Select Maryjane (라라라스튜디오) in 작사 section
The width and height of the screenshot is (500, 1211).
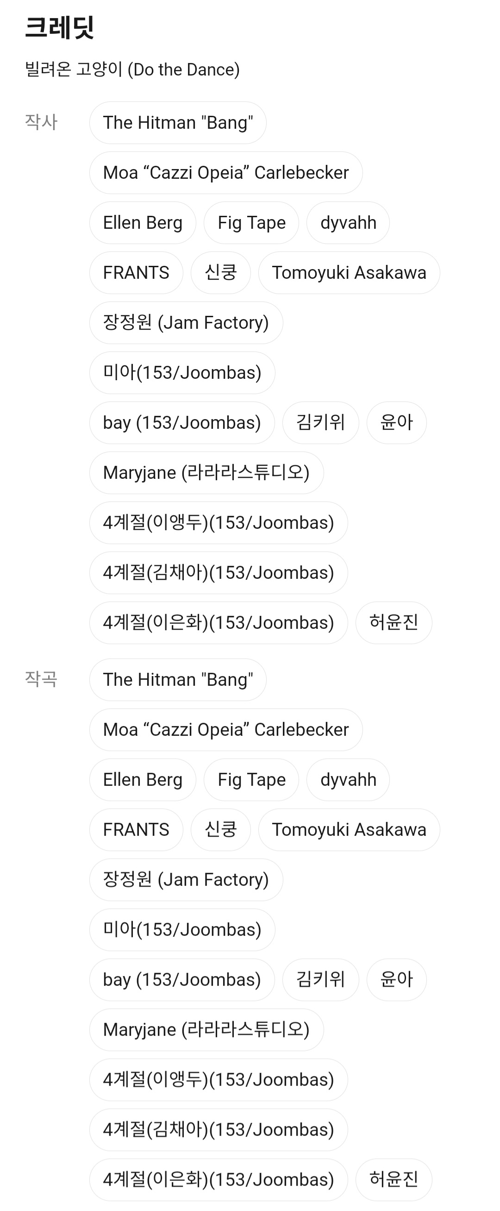coord(206,472)
